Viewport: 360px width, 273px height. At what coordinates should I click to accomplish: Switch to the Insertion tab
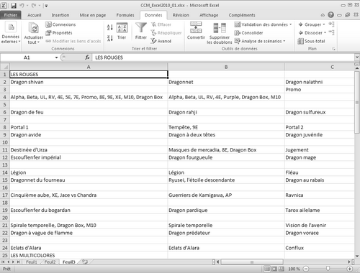[60, 15]
